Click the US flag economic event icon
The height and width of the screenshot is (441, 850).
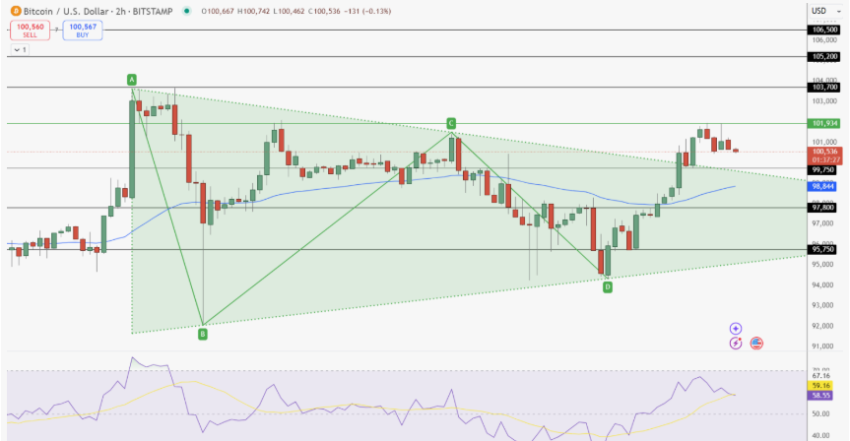click(x=756, y=343)
